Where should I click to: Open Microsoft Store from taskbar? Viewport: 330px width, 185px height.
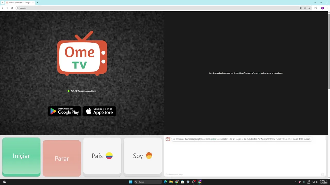pyautogui.click(x=182, y=182)
